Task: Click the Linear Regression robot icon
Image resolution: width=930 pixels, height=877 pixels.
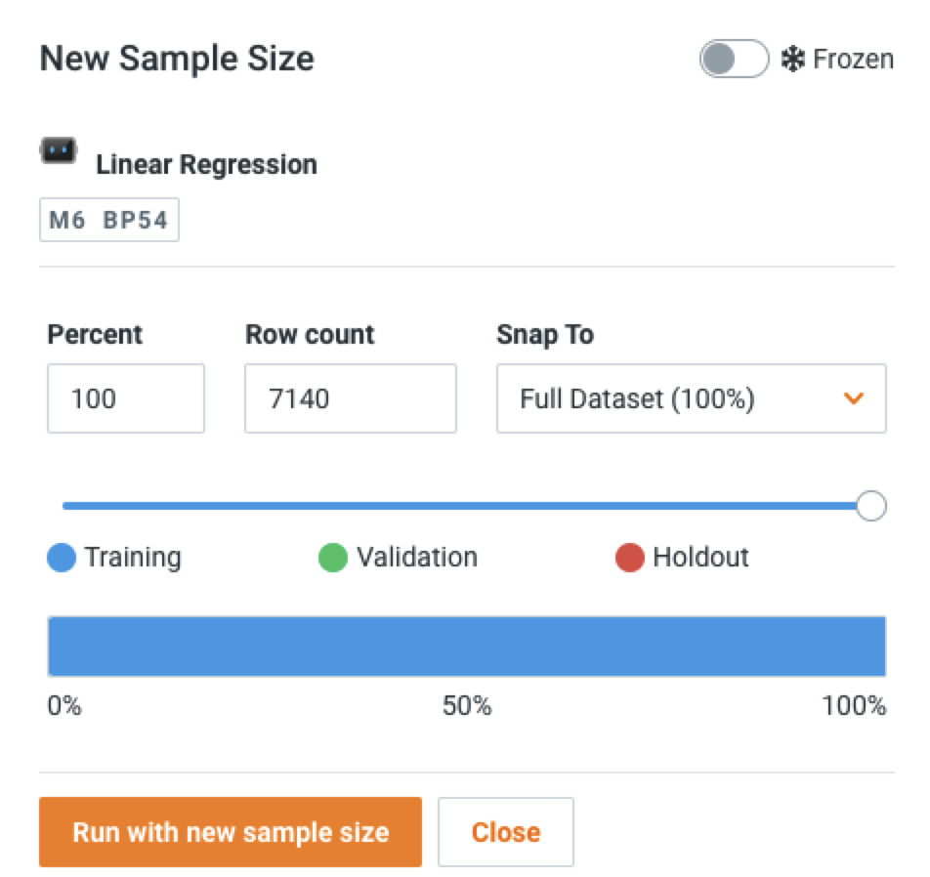Action: tap(57, 150)
